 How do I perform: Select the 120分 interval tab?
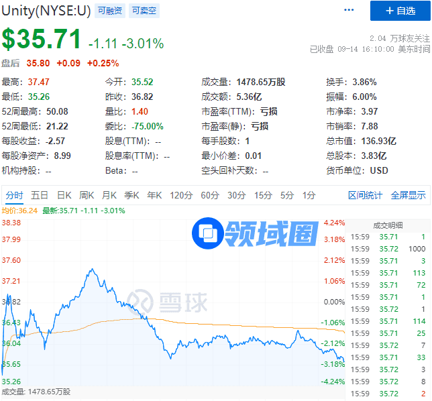181,195
